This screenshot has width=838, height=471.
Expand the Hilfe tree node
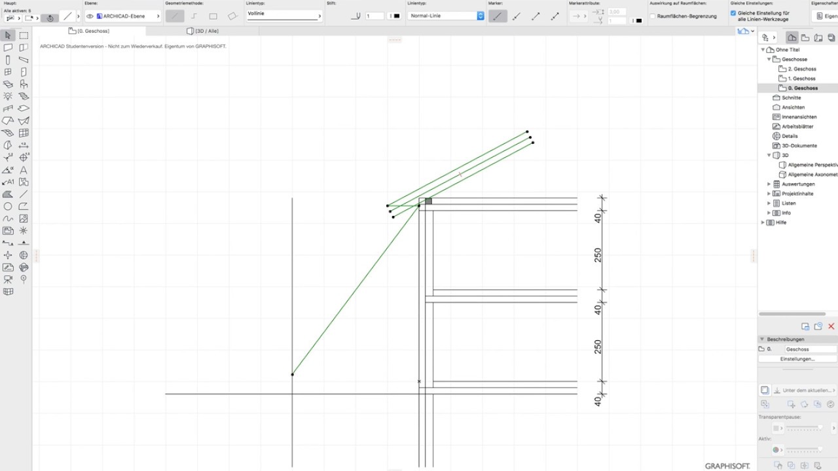tap(763, 222)
